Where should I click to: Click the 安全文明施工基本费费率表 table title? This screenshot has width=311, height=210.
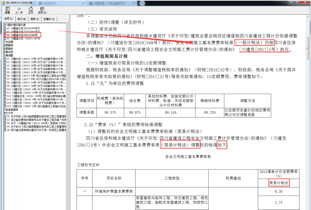188,157
